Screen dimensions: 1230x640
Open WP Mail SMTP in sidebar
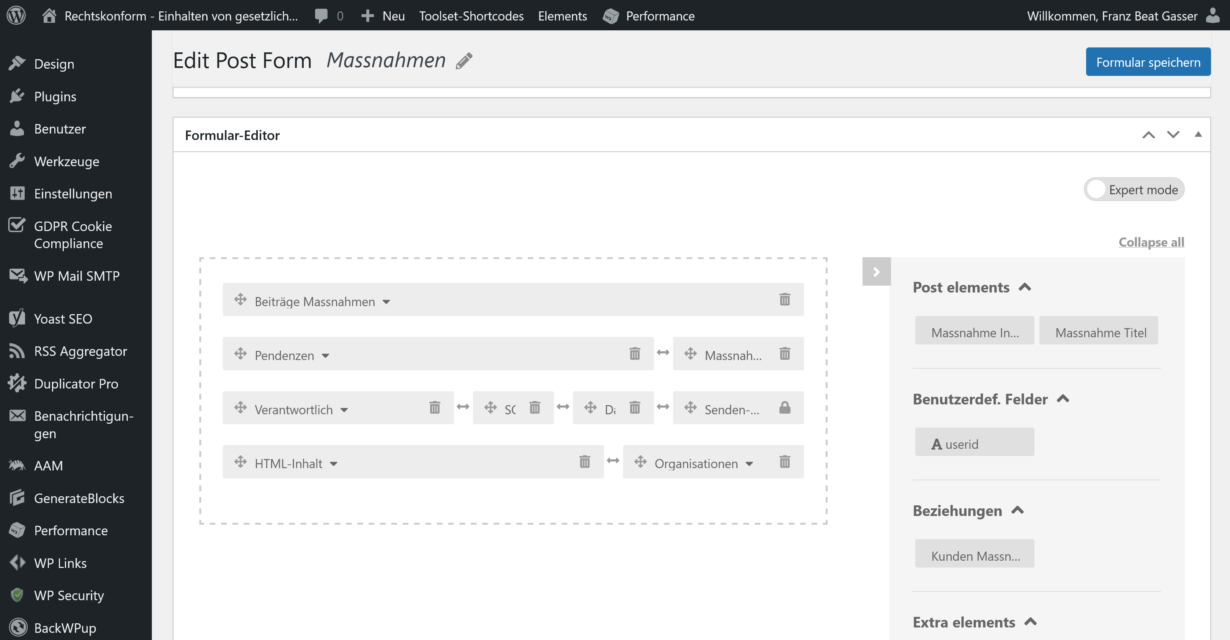pos(76,275)
